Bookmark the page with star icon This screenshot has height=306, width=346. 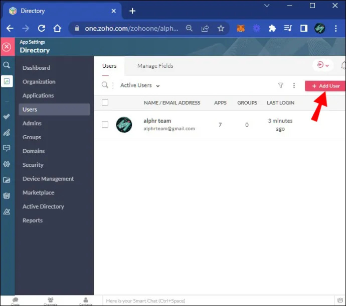[x=221, y=28]
